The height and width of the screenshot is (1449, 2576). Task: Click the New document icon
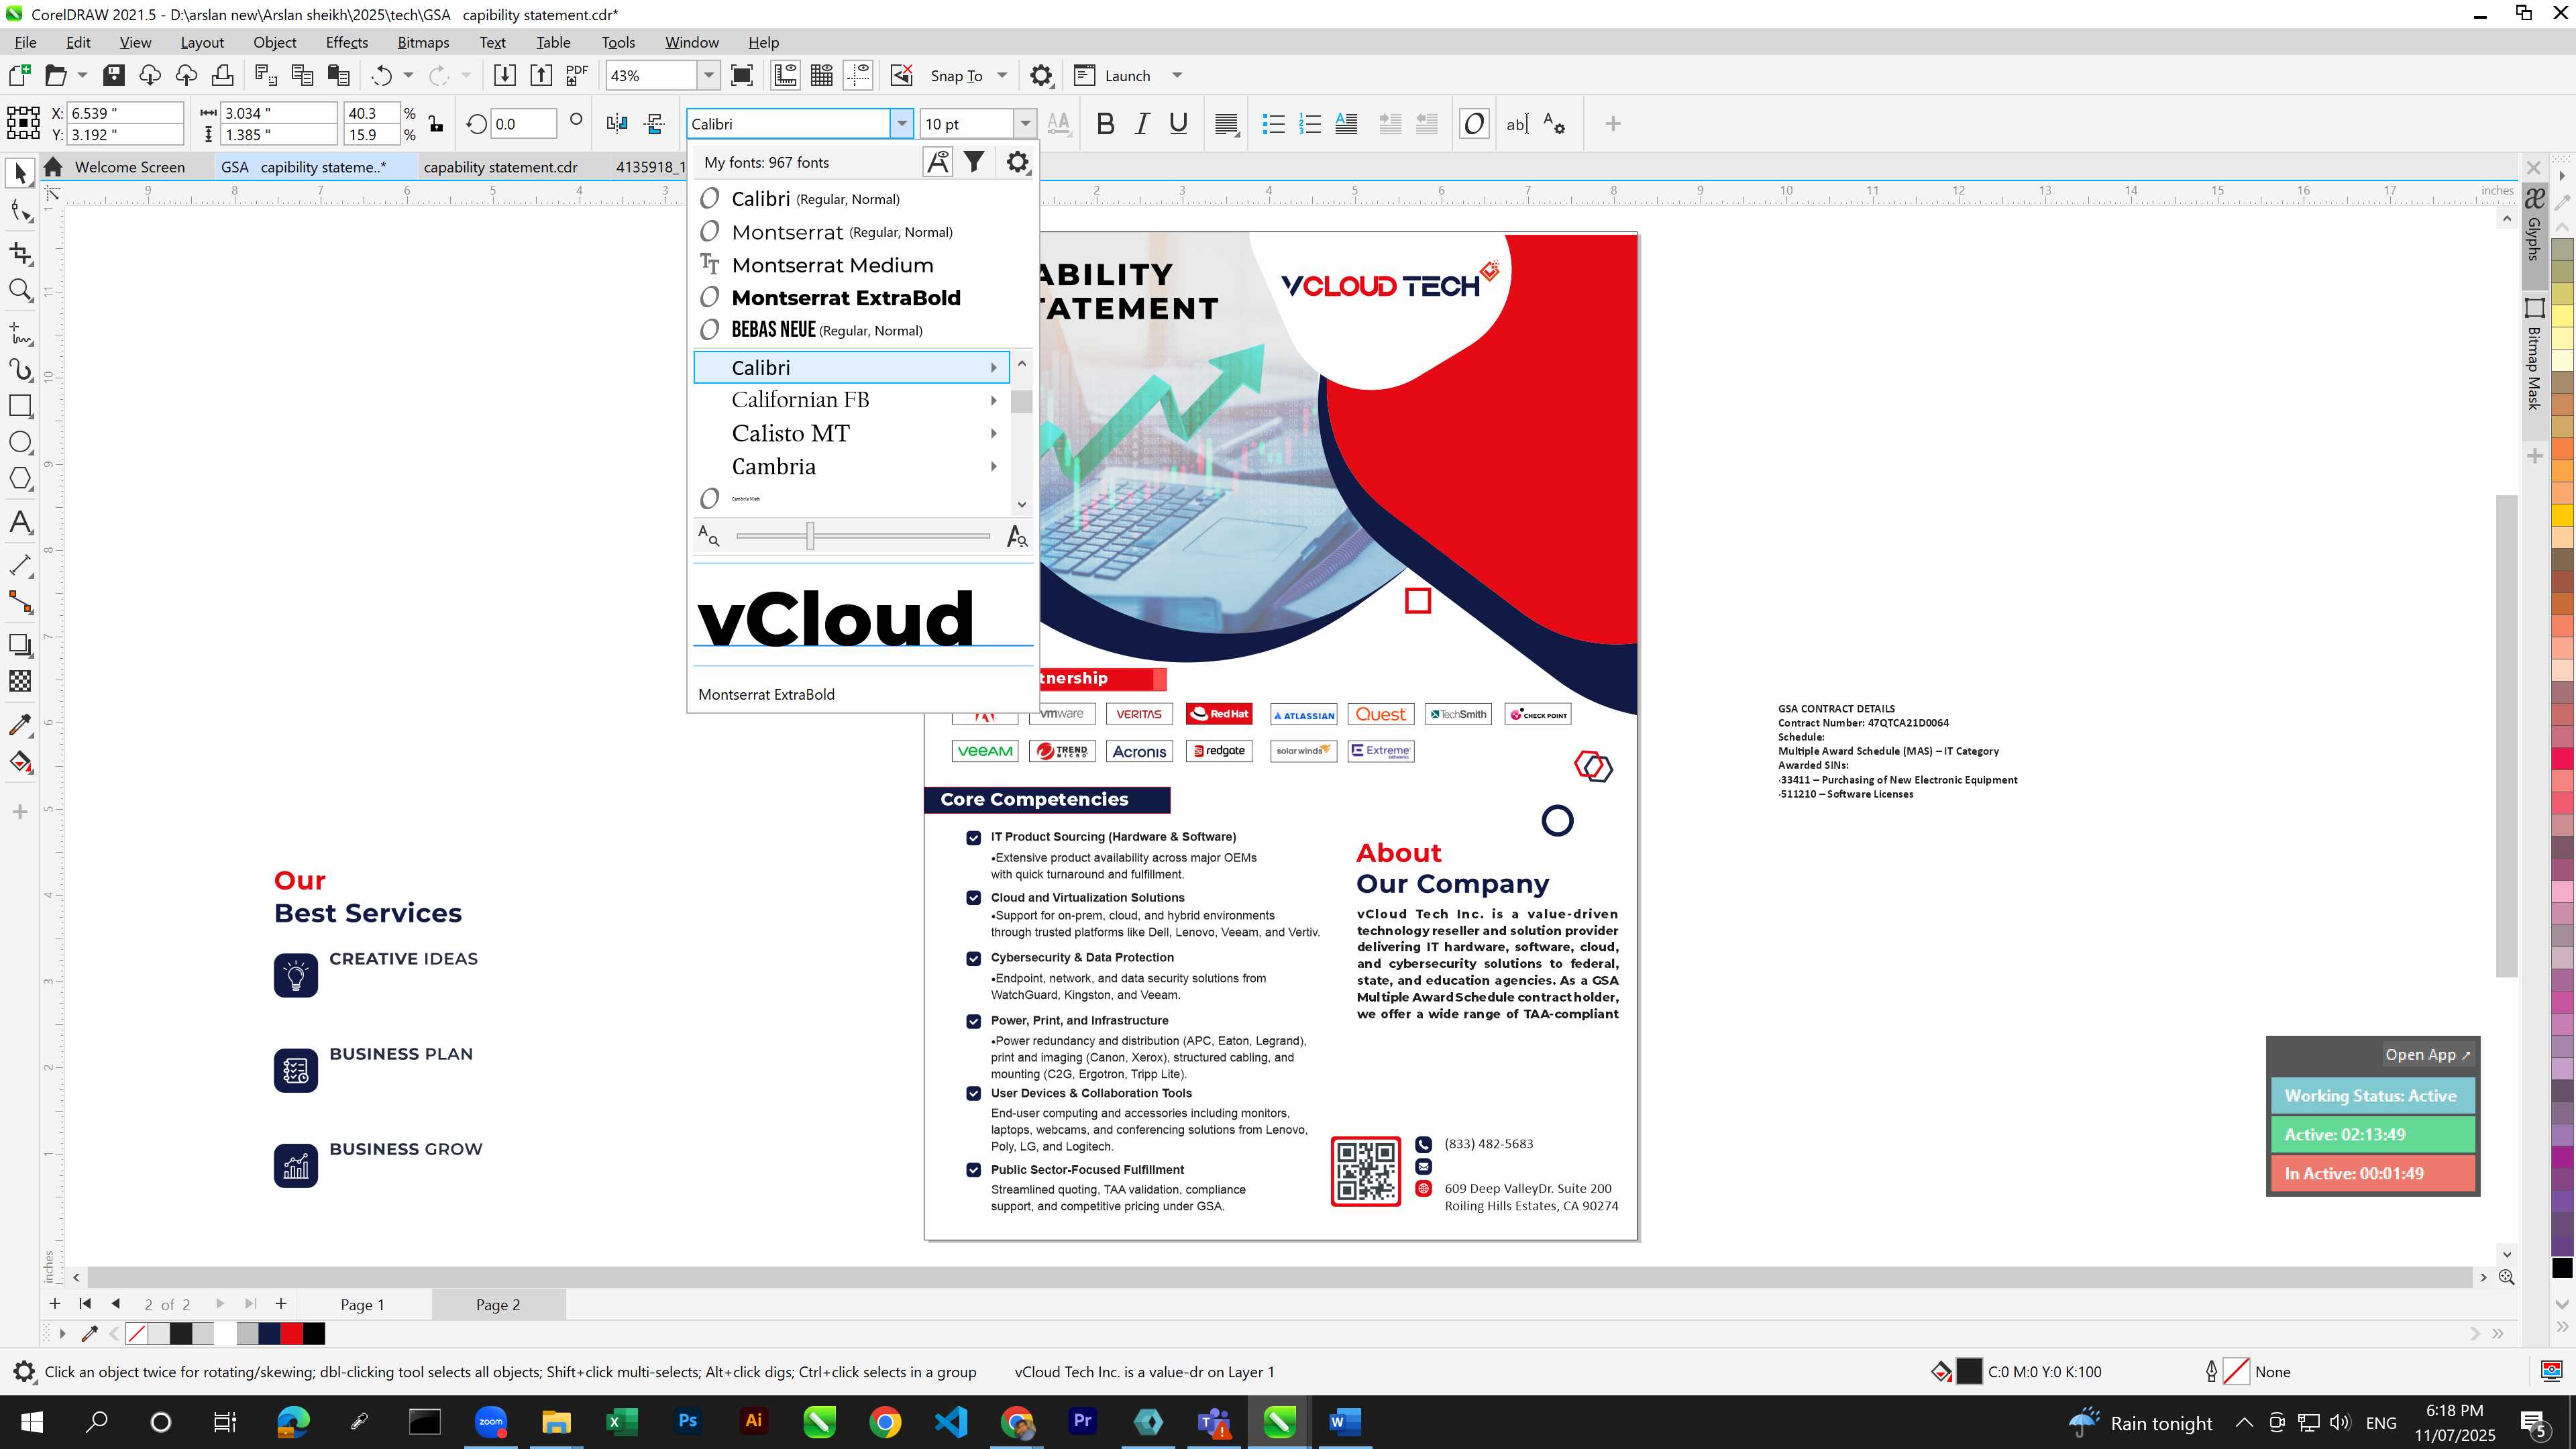pyautogui.click(x=19, y=75)
